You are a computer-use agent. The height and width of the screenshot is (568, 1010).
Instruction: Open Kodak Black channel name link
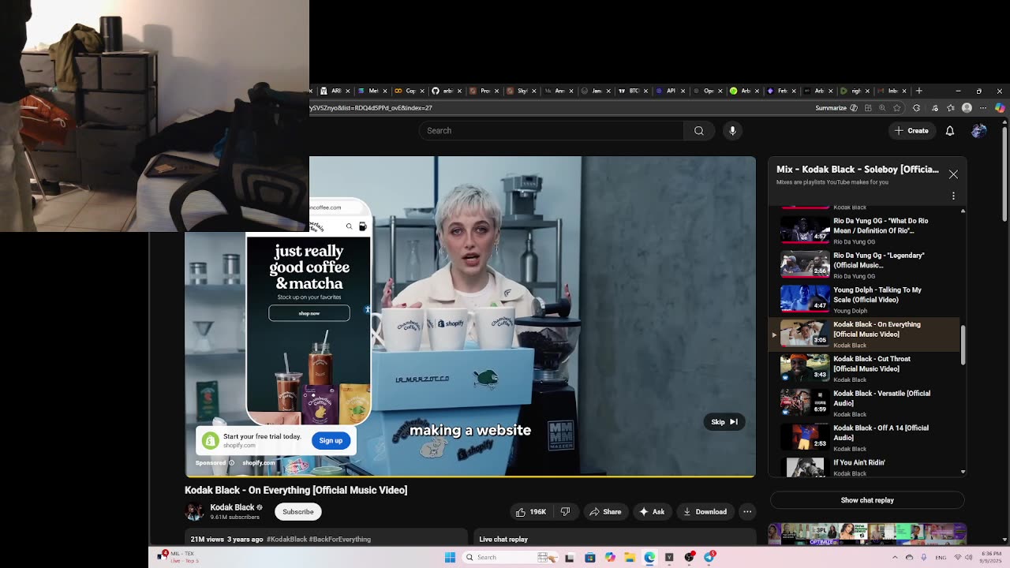pyautogui.click(x=232, y=508)
